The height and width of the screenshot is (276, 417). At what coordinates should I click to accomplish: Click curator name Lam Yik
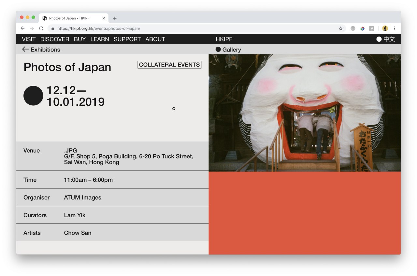75,215
